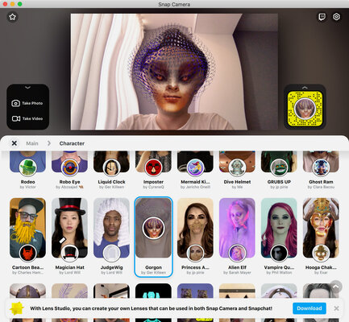Image resolution: width=349 pixels, height=322 pixels.
Task: Open favorites with the star icon
Action: click(12, 17)
